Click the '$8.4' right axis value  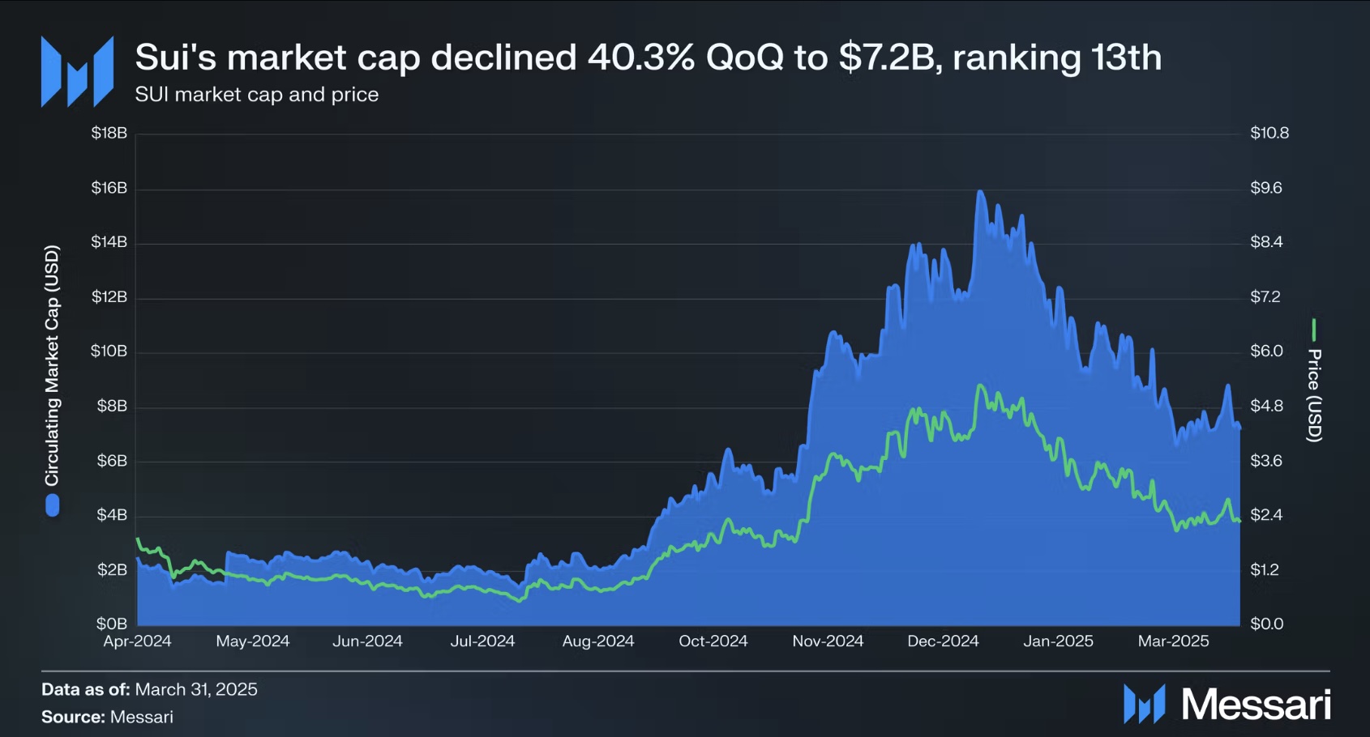[x=1266, y=242]
